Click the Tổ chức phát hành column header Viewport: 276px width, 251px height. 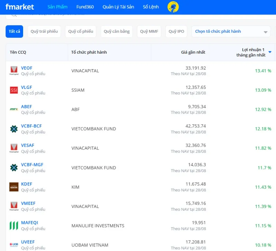click(89, 52)
